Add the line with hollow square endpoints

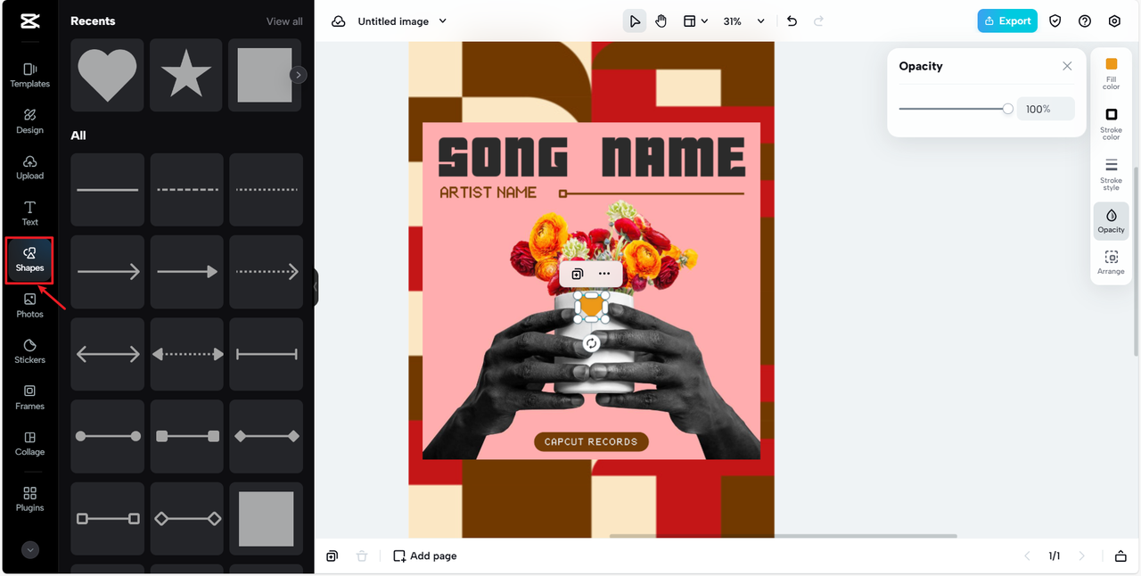(x=107, y=518)
